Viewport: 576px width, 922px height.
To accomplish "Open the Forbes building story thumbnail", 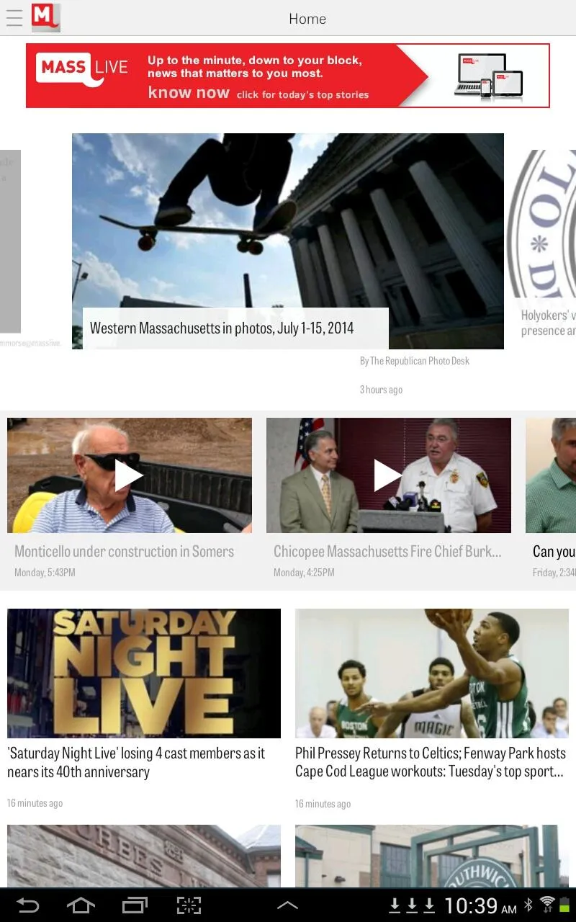I will tap(144, 856).
